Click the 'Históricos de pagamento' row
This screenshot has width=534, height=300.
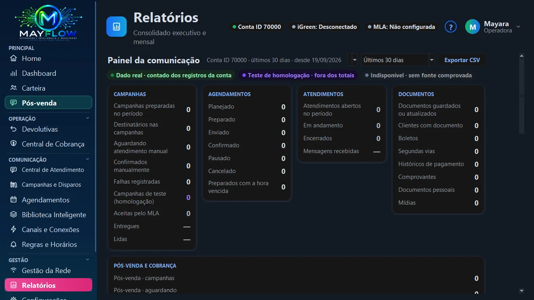click(438, 164)
